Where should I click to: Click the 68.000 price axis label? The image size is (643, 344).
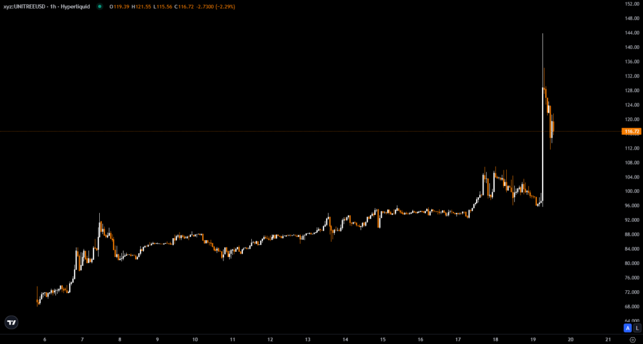[632, 306]
